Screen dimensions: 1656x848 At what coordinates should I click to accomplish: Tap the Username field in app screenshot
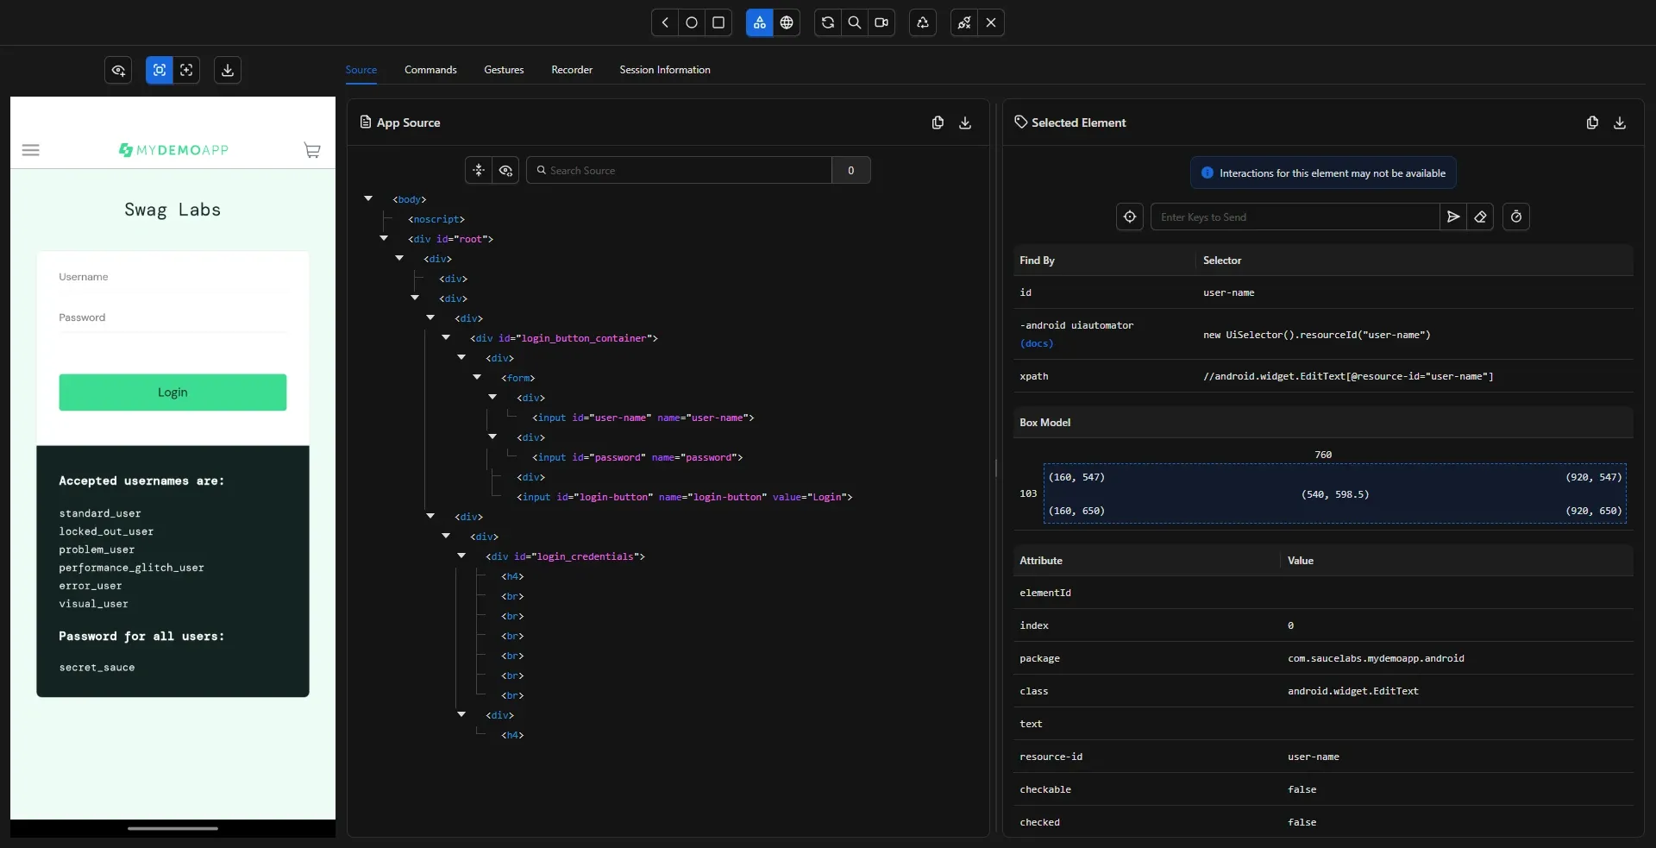click(172, 277)
